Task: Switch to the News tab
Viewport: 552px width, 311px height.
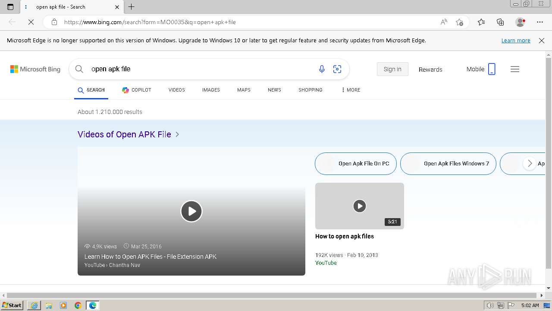Action: [x=274, y=90]
